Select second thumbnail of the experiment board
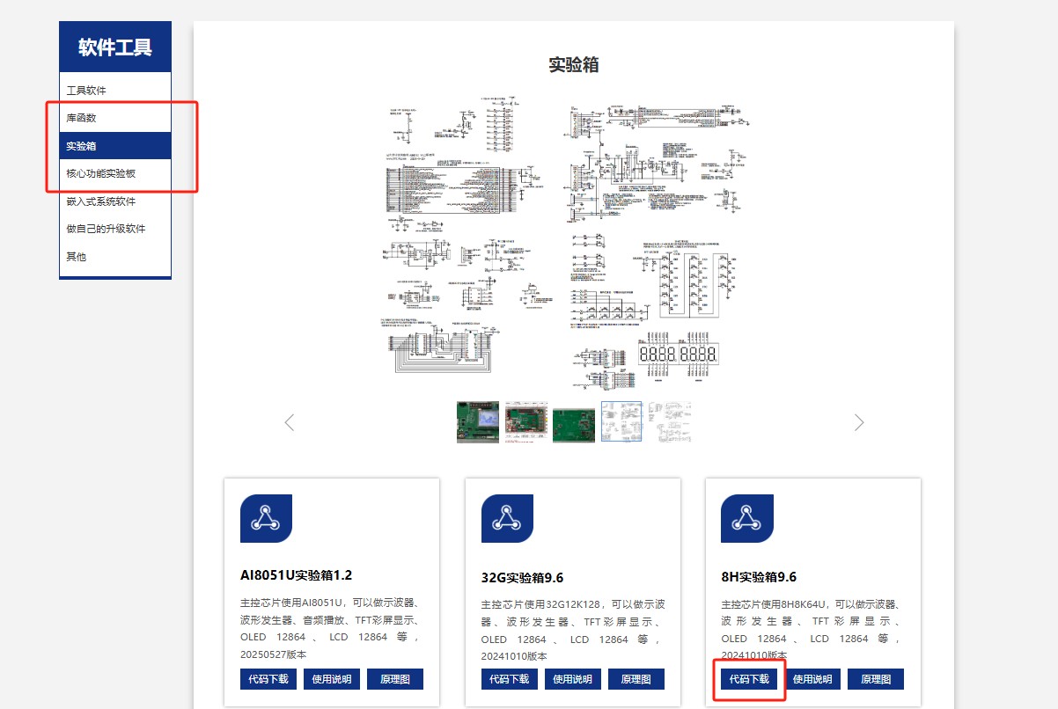Screen dimensions: 1058x709 [526, 422]
